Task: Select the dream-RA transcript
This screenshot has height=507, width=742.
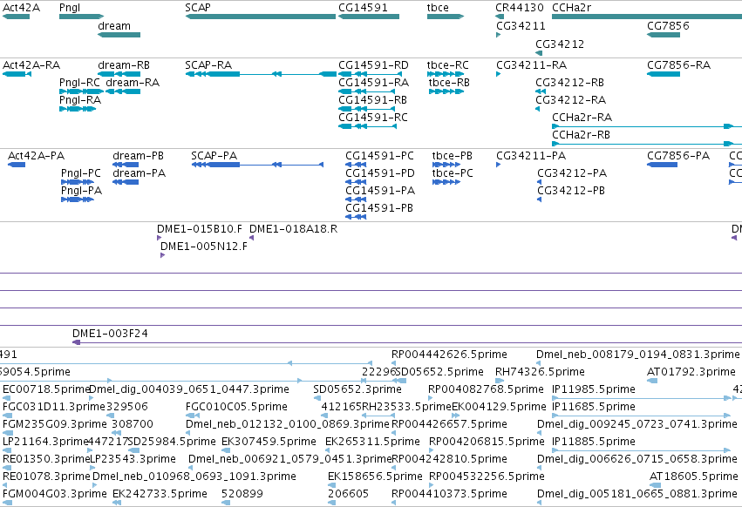Action: [123, 91]
